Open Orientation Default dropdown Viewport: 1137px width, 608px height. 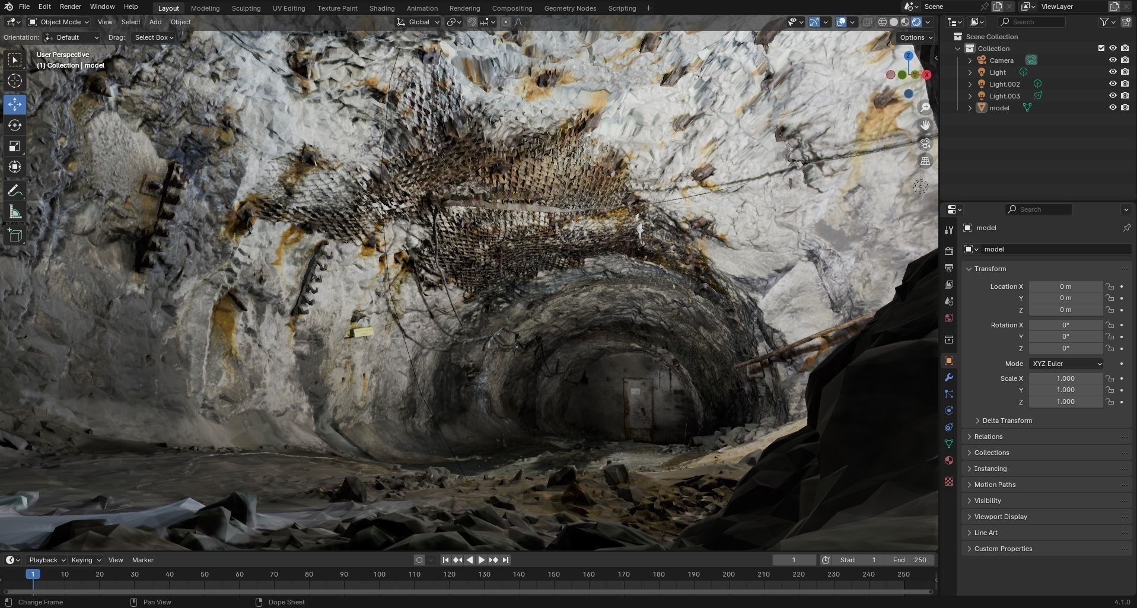point(71,37)
